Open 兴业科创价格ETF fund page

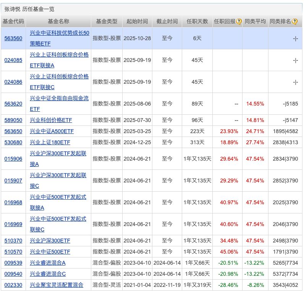(51, 120)
